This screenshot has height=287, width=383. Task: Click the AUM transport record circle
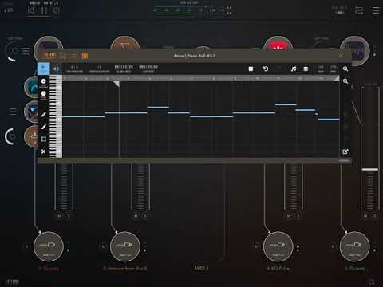(57, 10)
